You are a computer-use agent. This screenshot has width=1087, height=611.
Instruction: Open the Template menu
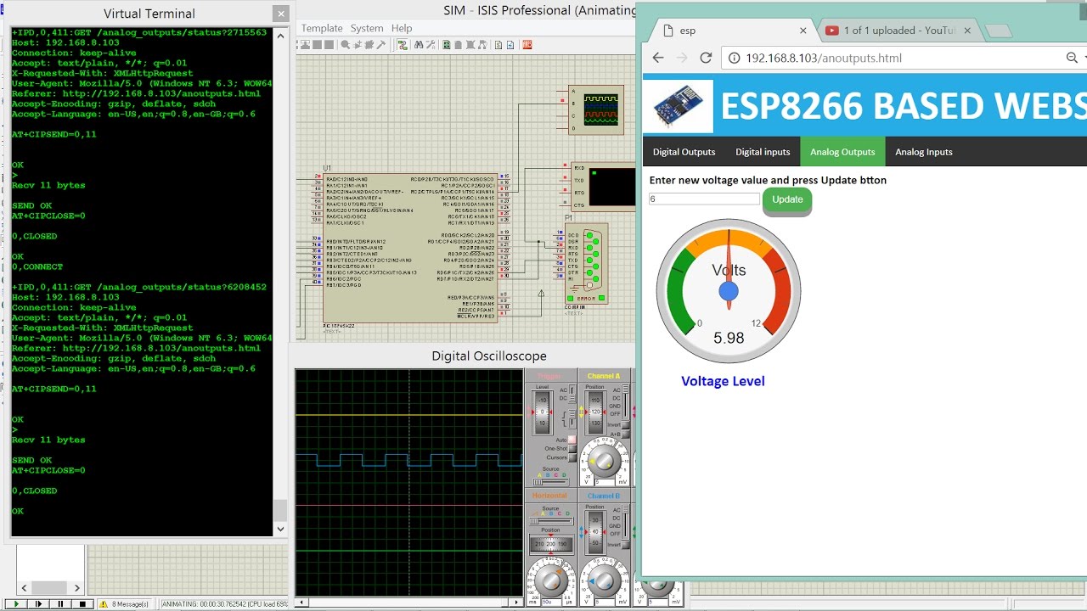click(x=321, y=28)
